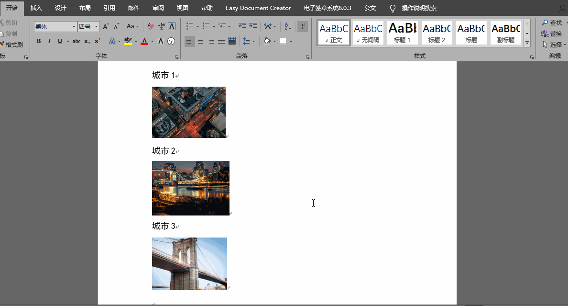This screenshot has height=306, width=568.
Task: Click the Grow Font size icon
Action: [x=106, y=26]
